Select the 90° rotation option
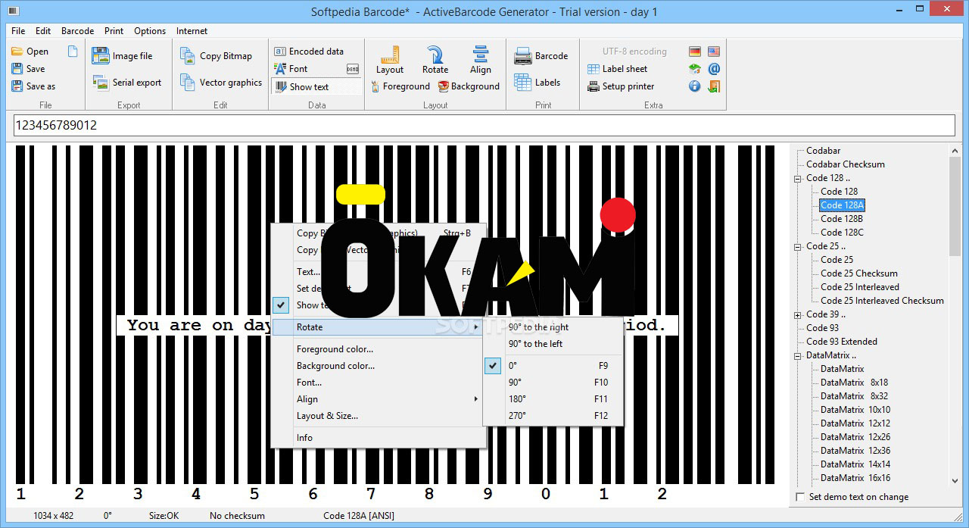969x528 pixels. click(x=516, y=383)
